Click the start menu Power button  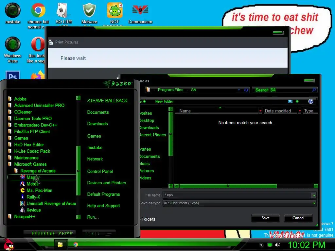pyautogui.click(x=99, y=234)
